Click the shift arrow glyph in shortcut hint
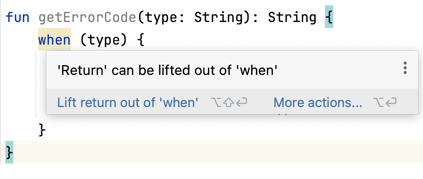The height and width of the screenshot is (179, 423). coord(228,102)
